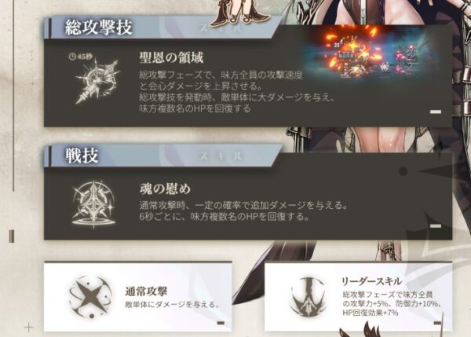This screenshot has width=471, height=337.
Task: Click the 魂の慰め skill title
Action: [x=165, y=189]
